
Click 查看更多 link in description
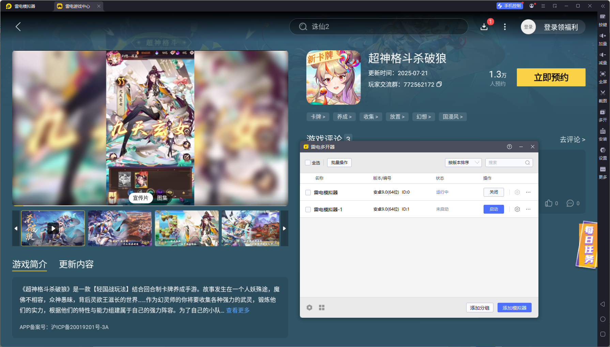[x=238, y=310]
